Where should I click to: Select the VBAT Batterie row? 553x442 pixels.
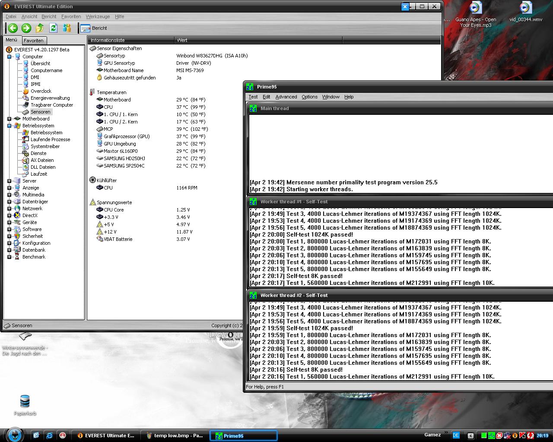[118, 239]
